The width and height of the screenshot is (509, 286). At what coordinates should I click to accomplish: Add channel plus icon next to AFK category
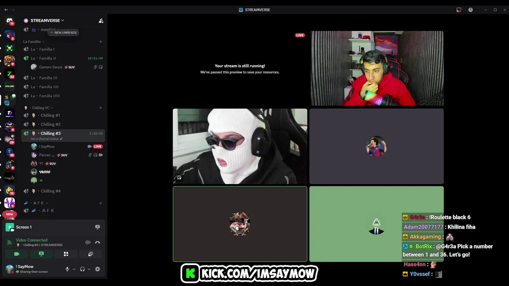click(x=101, y=203)
